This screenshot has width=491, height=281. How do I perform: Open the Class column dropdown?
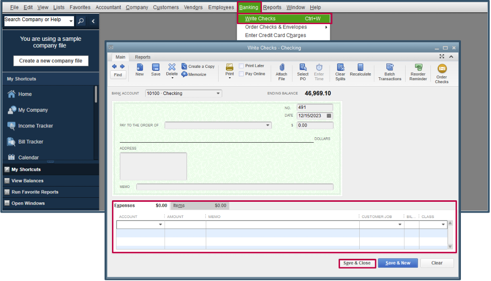(x=443, y=224)
